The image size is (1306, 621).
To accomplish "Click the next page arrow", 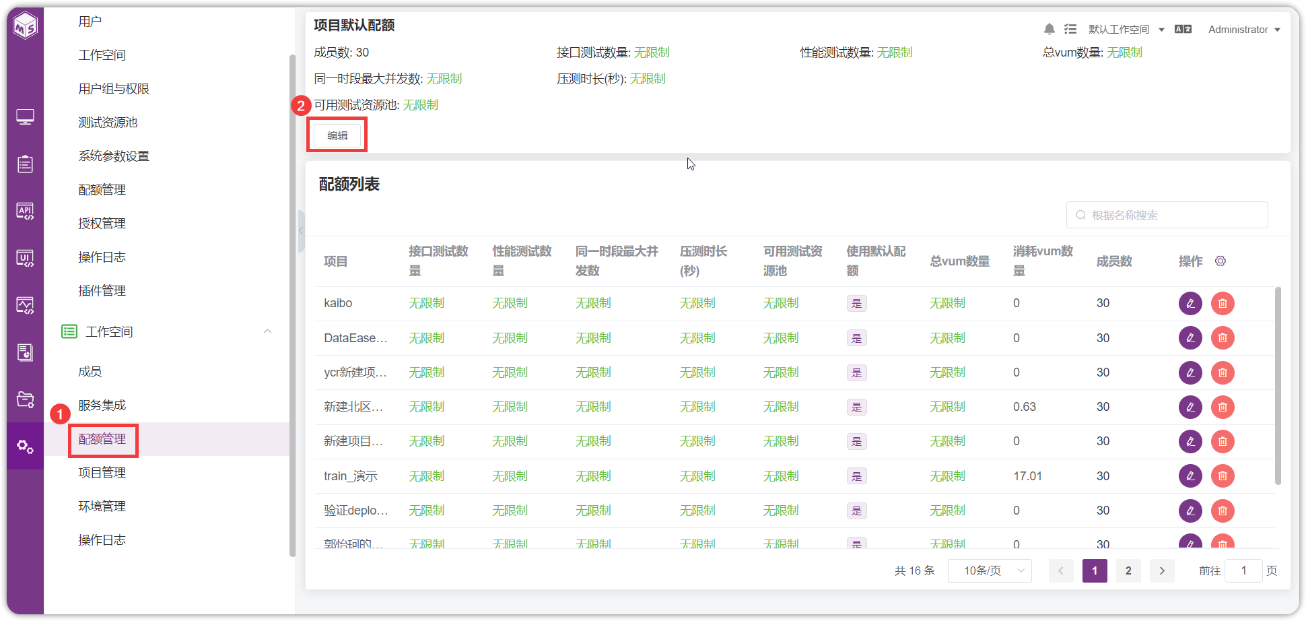I will click(1162, 570).
